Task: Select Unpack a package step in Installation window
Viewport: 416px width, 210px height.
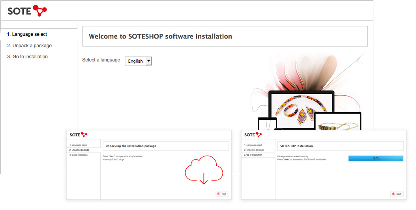Action: pos(254,150)
